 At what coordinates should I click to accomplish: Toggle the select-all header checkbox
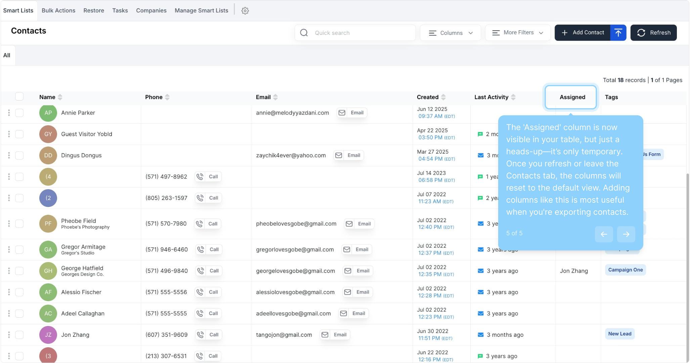(x=19, y=97)
